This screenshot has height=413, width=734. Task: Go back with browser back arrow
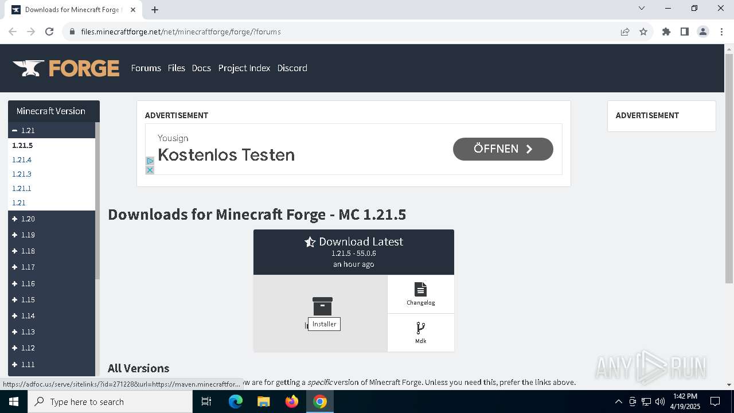point(13,32)
